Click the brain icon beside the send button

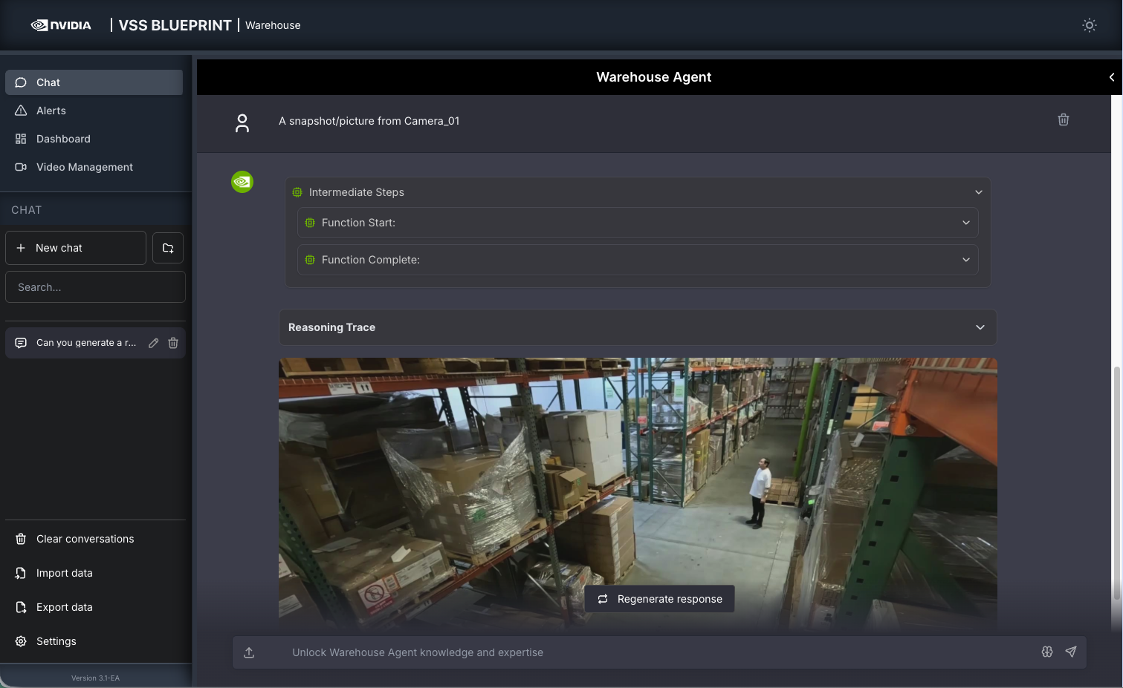click(1046, 652)
